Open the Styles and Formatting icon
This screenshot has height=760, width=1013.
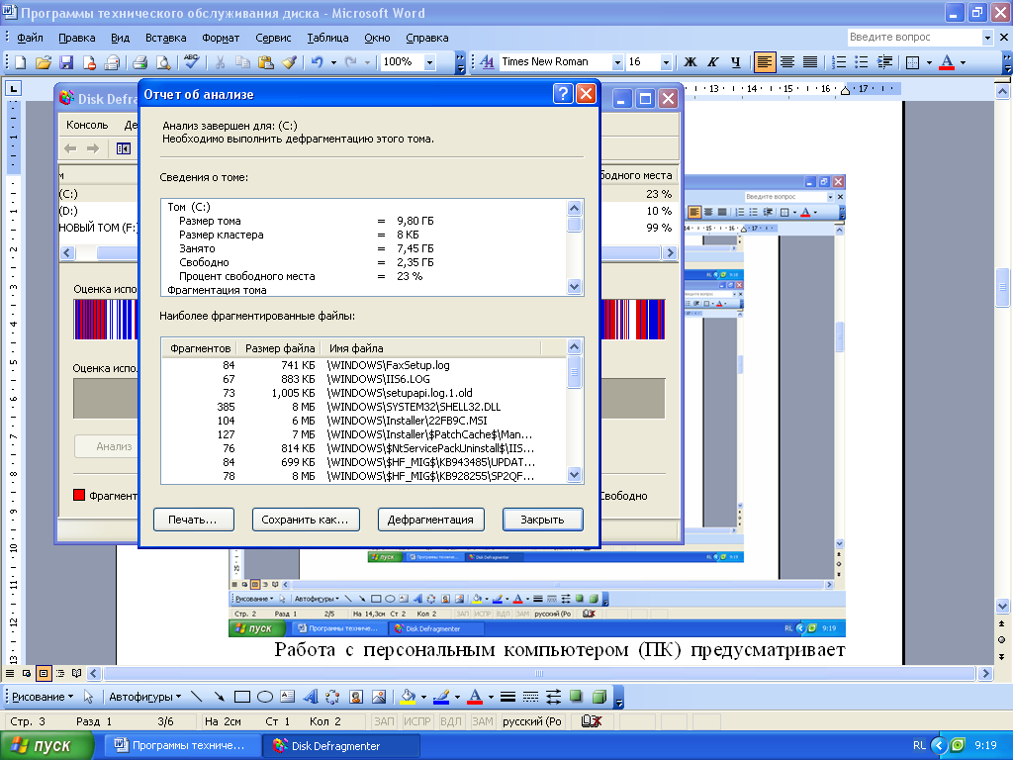[487, 62]
